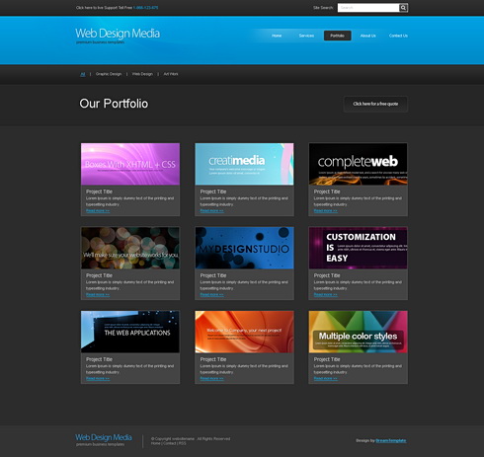Read more under the creatimedia project
The width and height of the screenshot is (484, 457).
[211, 211]
